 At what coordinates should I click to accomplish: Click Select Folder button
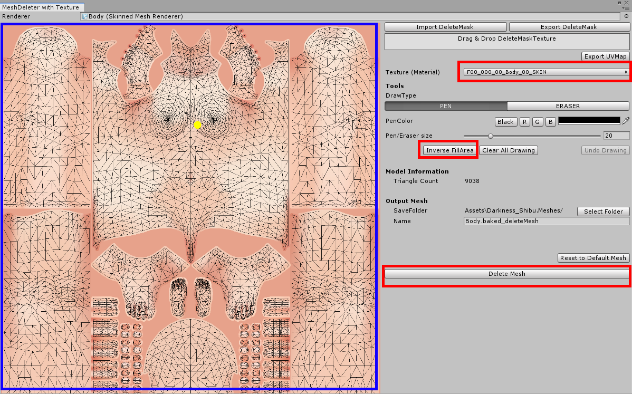604,212
